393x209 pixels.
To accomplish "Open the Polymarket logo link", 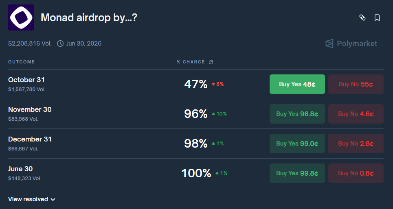I will coord(351,44).
